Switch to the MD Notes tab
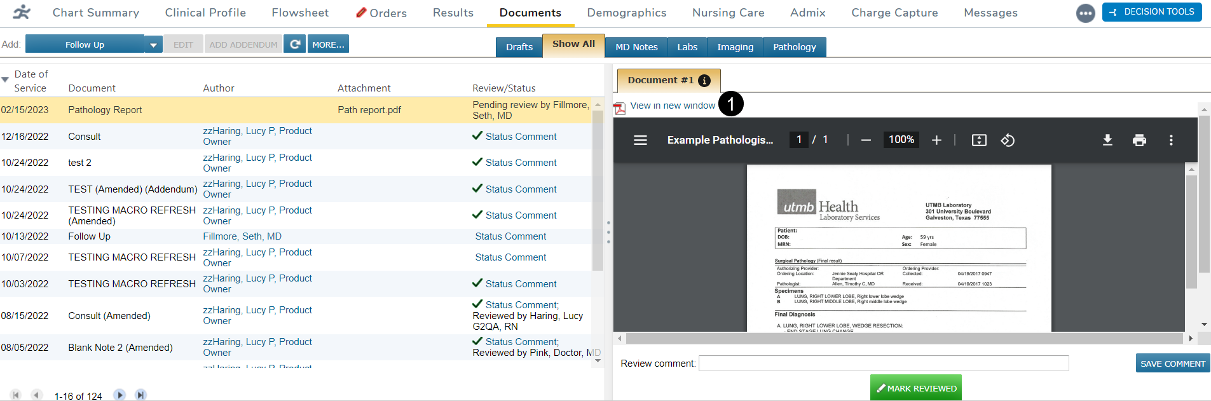 (x=636, y=47)
